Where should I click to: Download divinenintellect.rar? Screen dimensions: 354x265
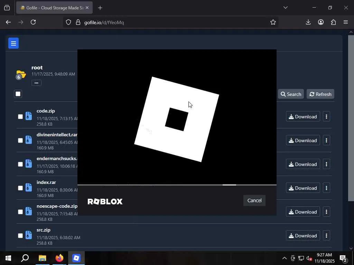pyautogui.click(x=303, y=140)
